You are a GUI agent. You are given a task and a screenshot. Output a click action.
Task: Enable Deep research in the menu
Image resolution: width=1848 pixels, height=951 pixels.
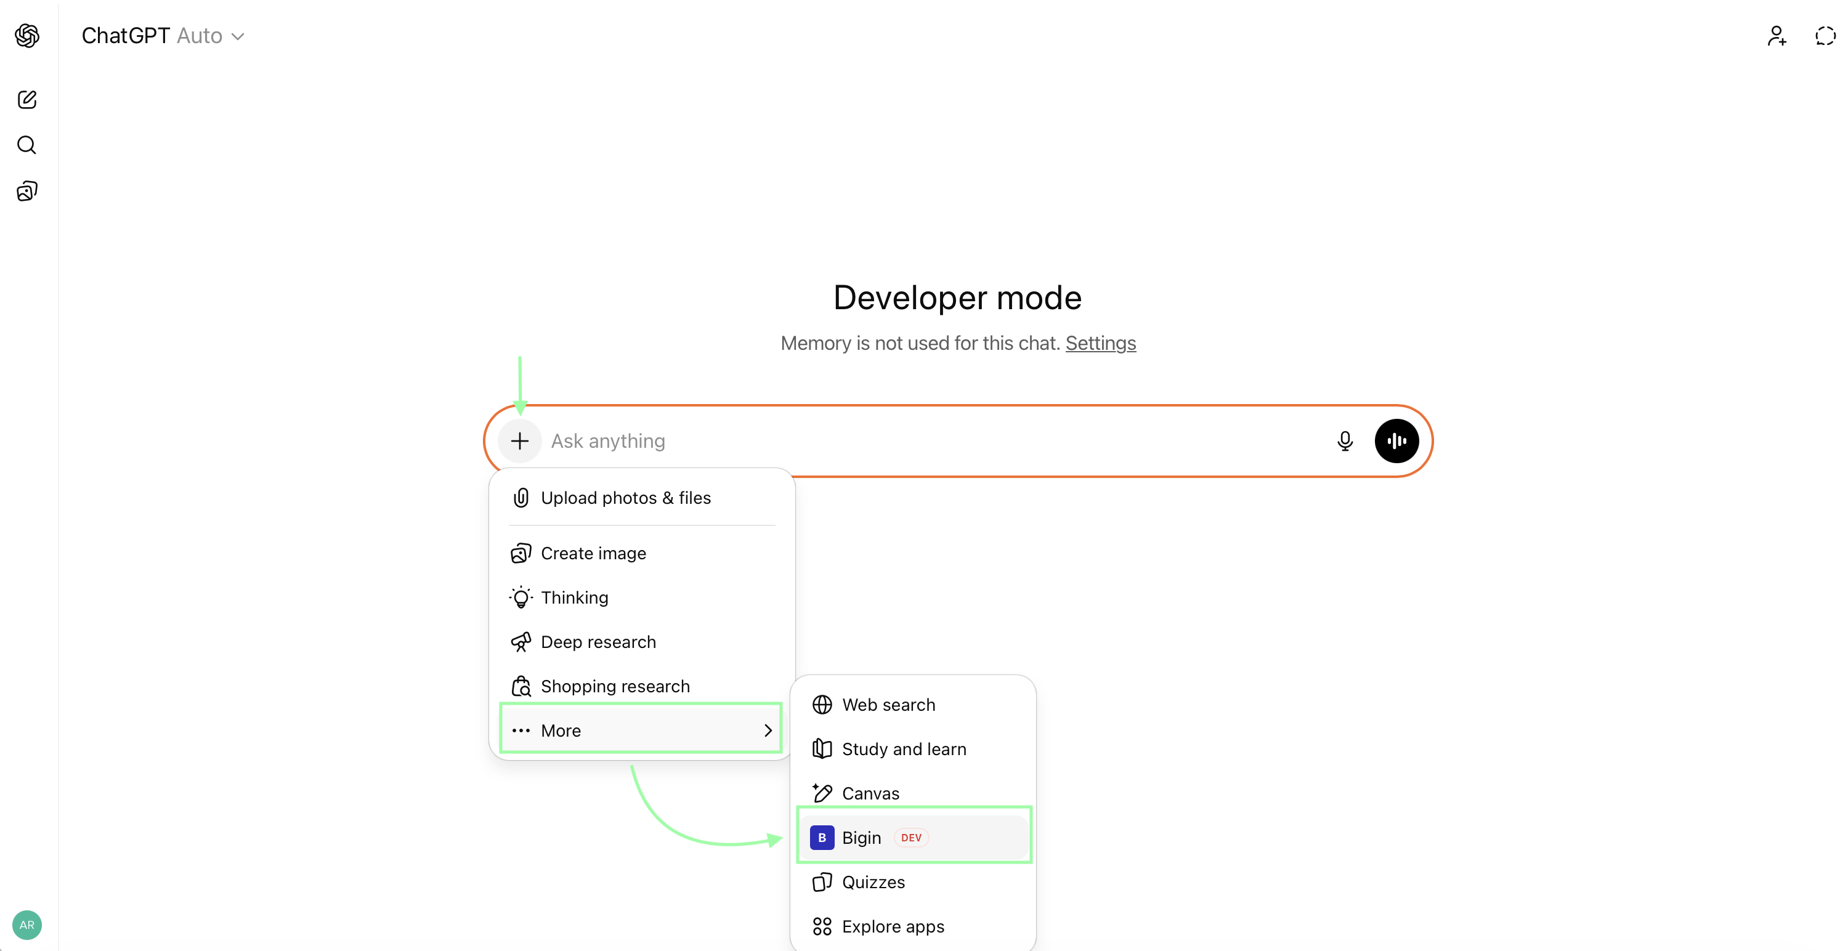point(598,642)
